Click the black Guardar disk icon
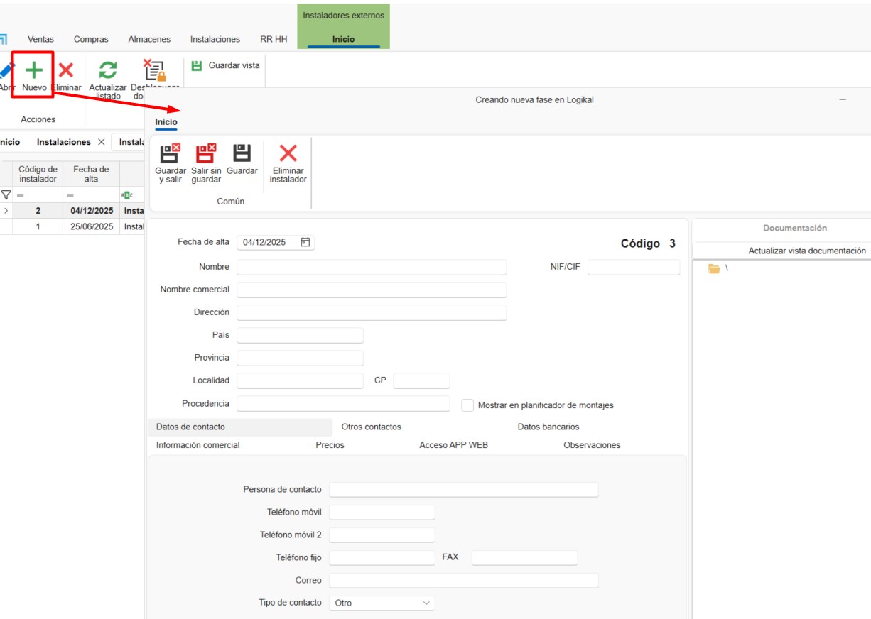This screenshot has width=871, height=619. click(242, 153)
